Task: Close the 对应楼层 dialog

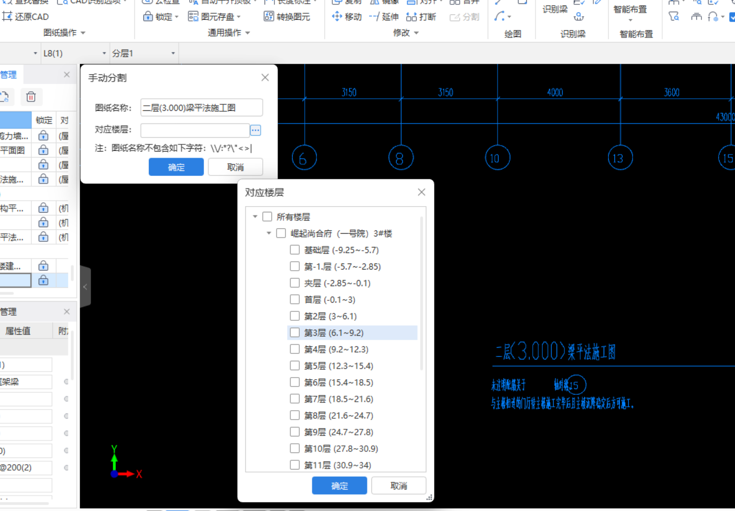Action: [x=421, y=192]
